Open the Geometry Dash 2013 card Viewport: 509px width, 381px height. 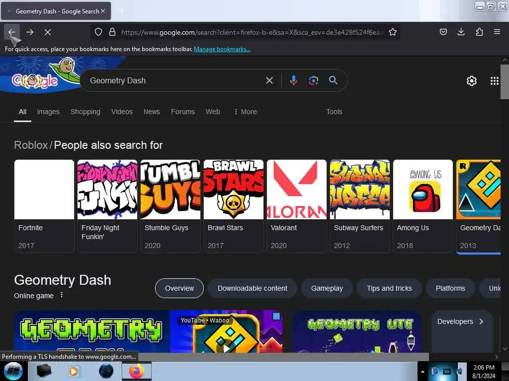[x=479, y=206]
